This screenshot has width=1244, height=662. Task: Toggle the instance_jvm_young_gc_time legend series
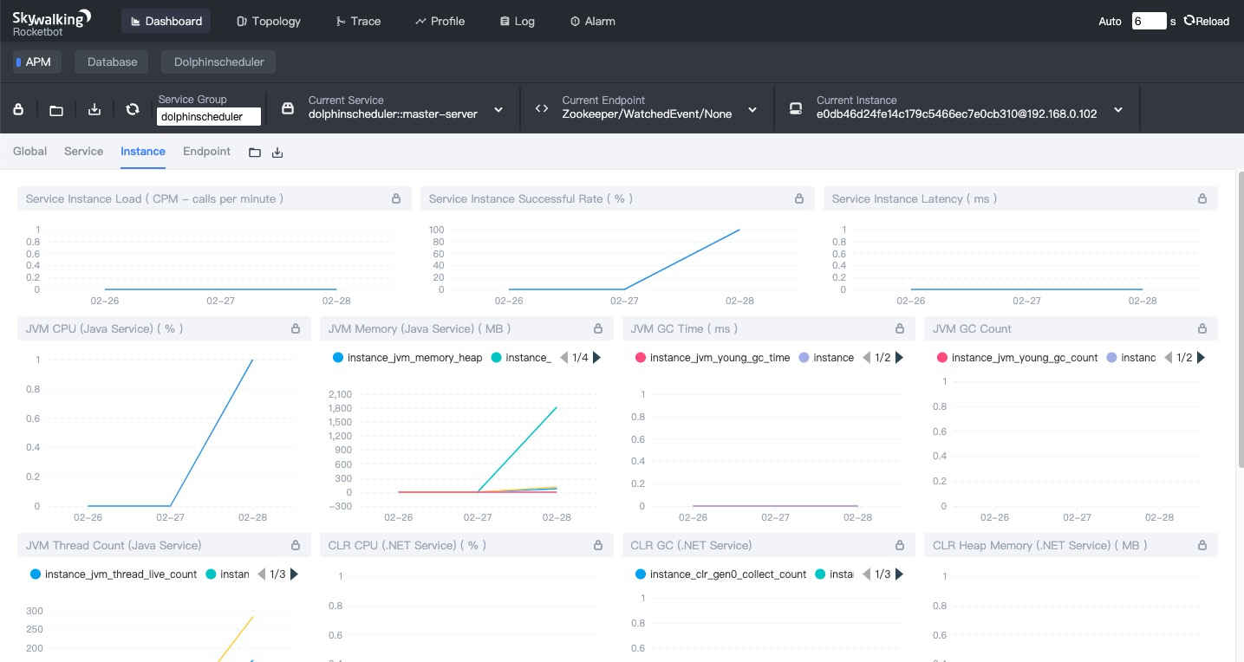pos(713,357)
